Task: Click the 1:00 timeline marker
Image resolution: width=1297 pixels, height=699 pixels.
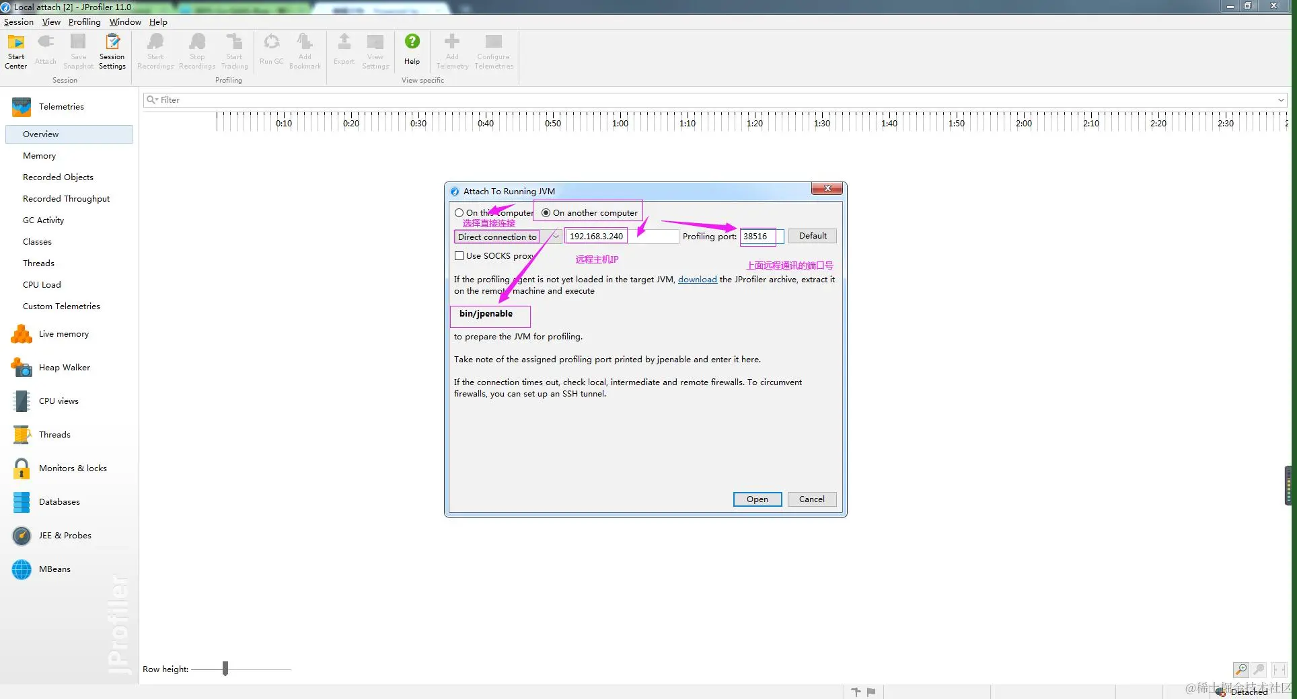Action: tap(620, 124)
